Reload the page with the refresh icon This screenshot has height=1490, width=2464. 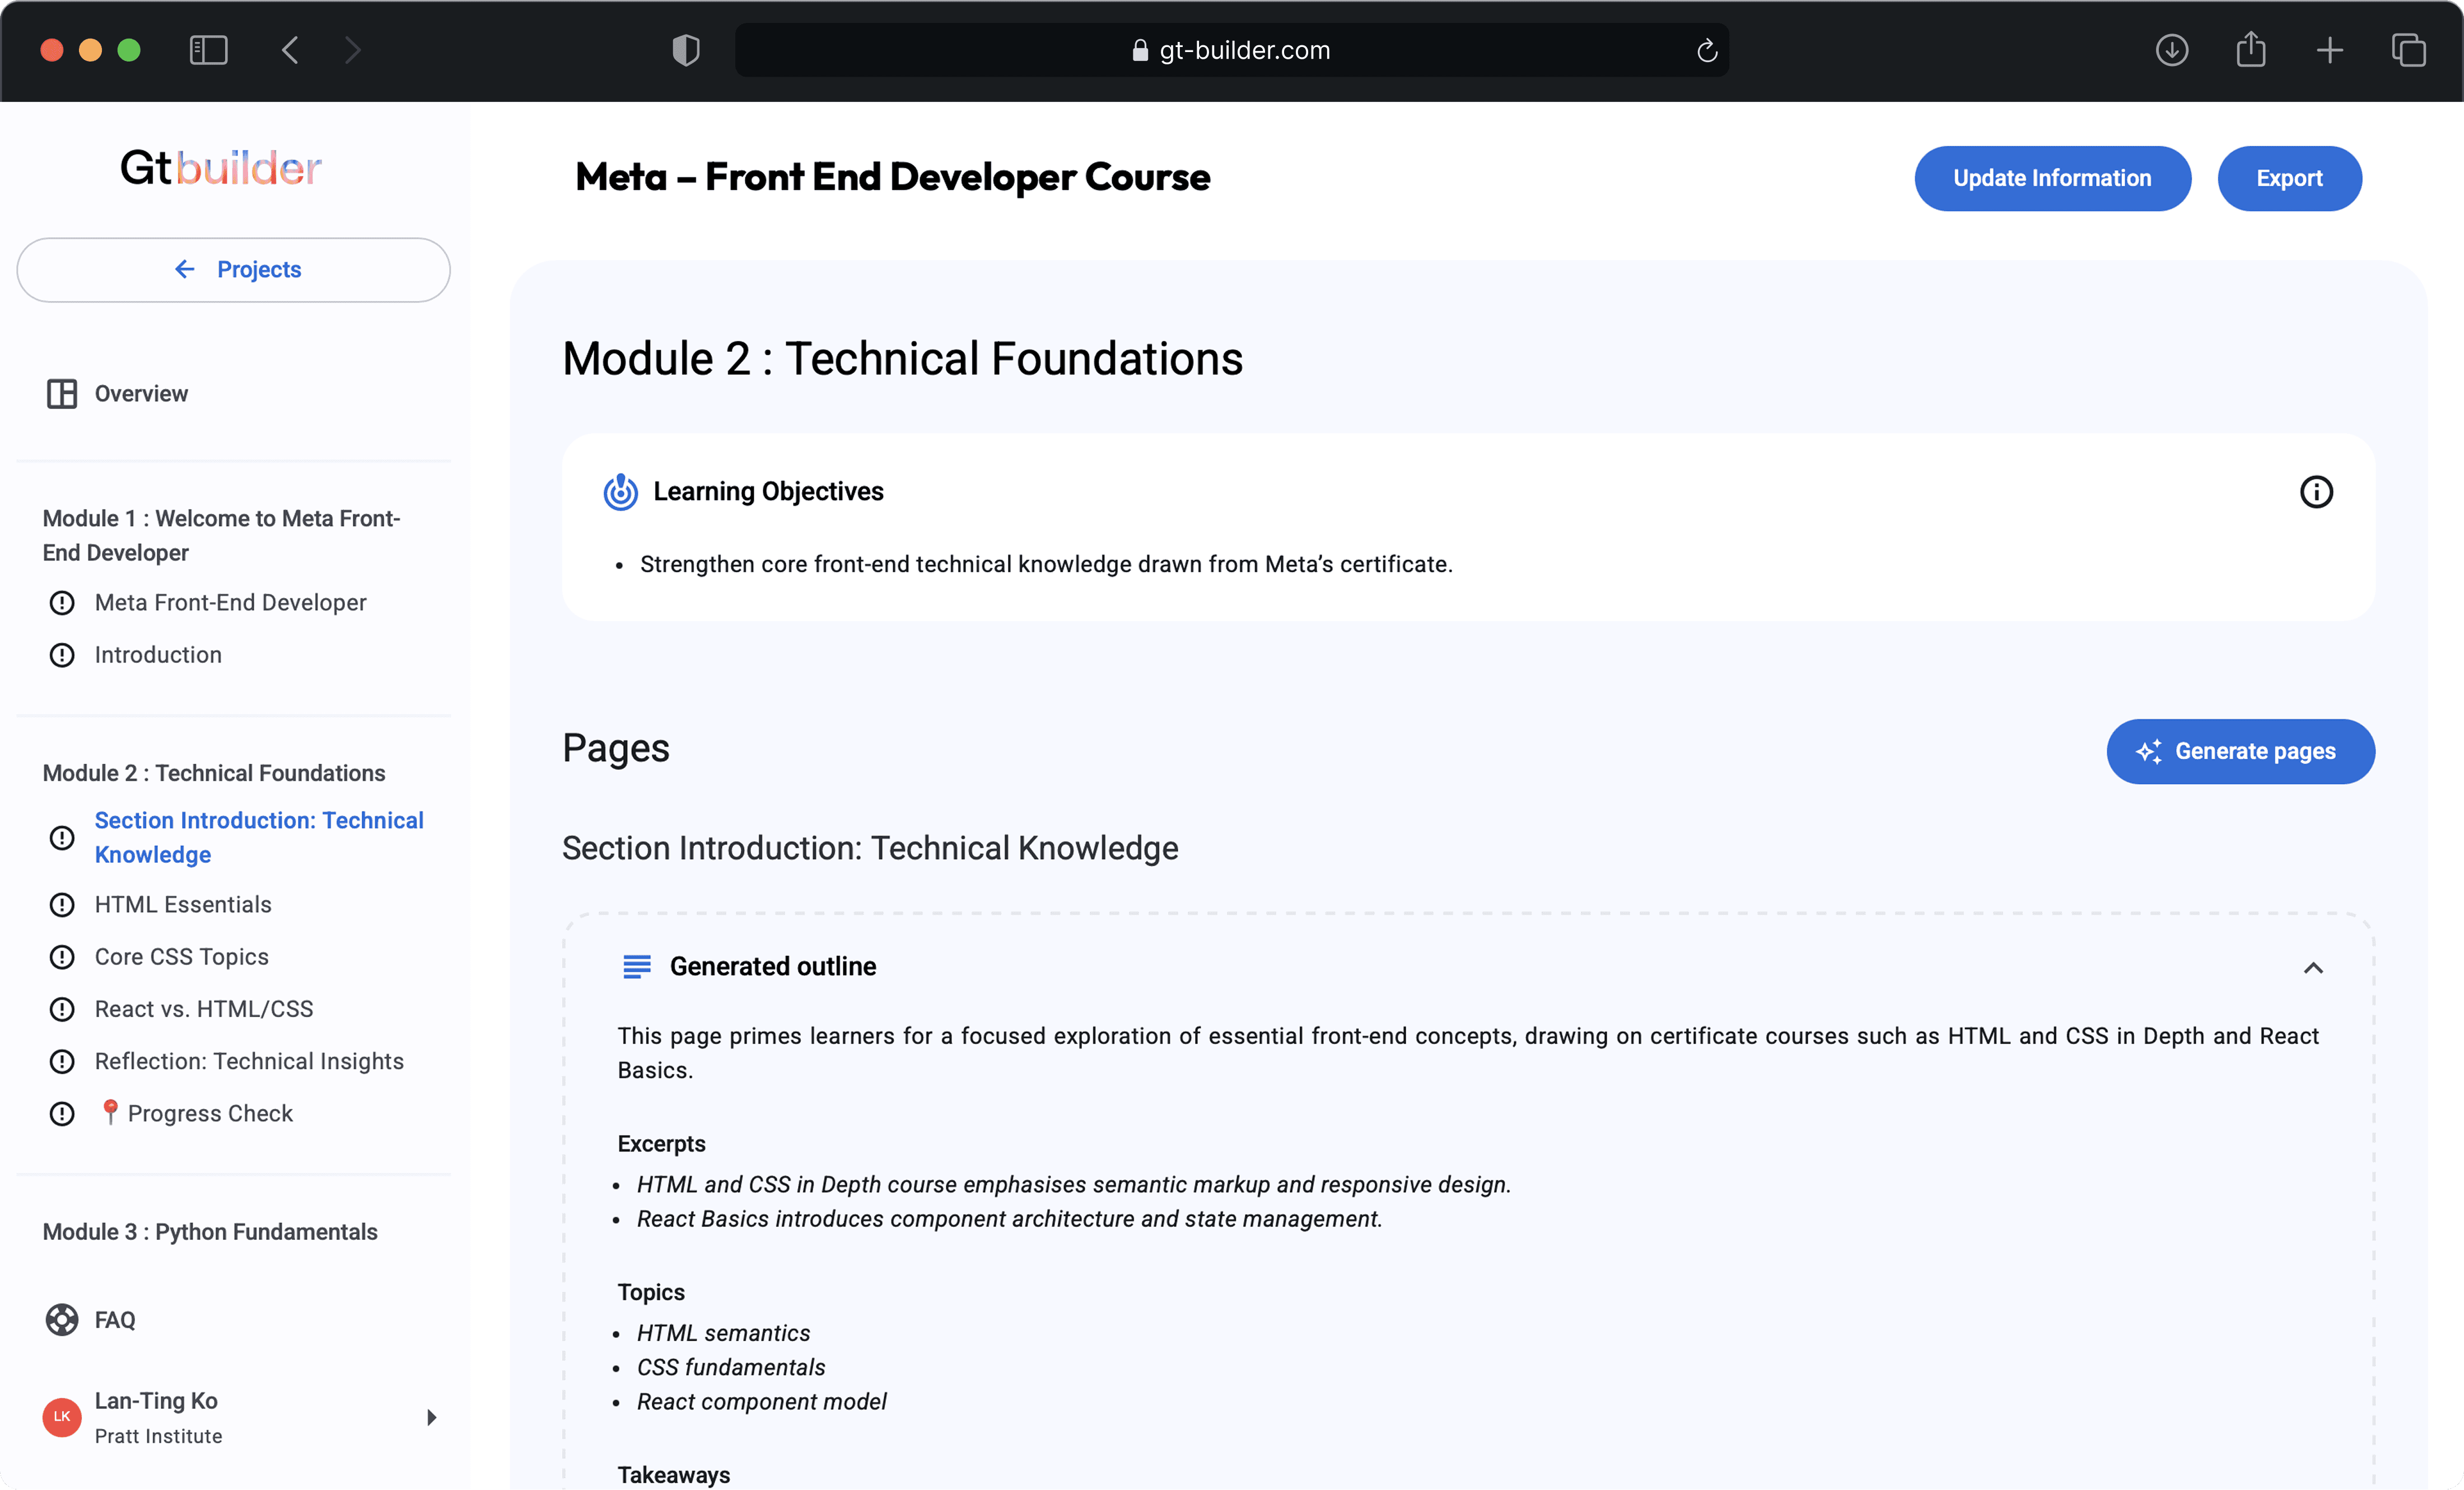[x=1706, y=50]
